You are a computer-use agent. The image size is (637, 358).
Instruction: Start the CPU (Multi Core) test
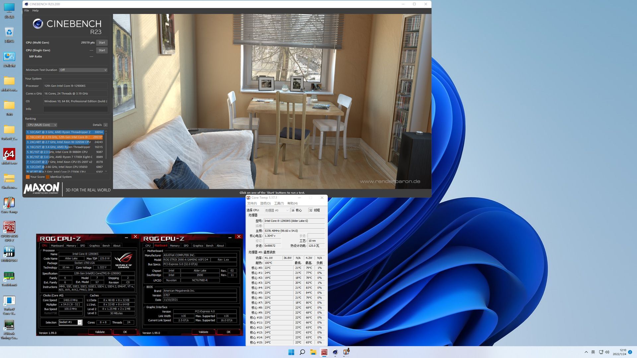[x=102, y=42]
